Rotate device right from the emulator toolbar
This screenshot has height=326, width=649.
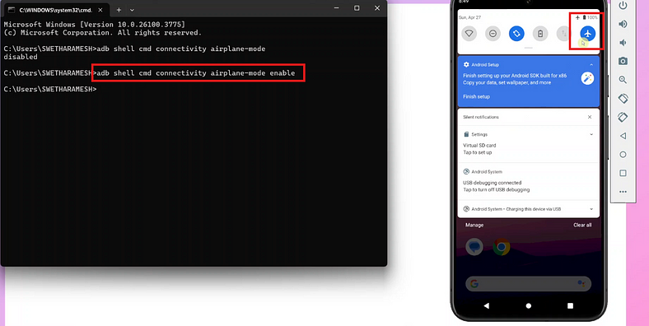[623, 117]
